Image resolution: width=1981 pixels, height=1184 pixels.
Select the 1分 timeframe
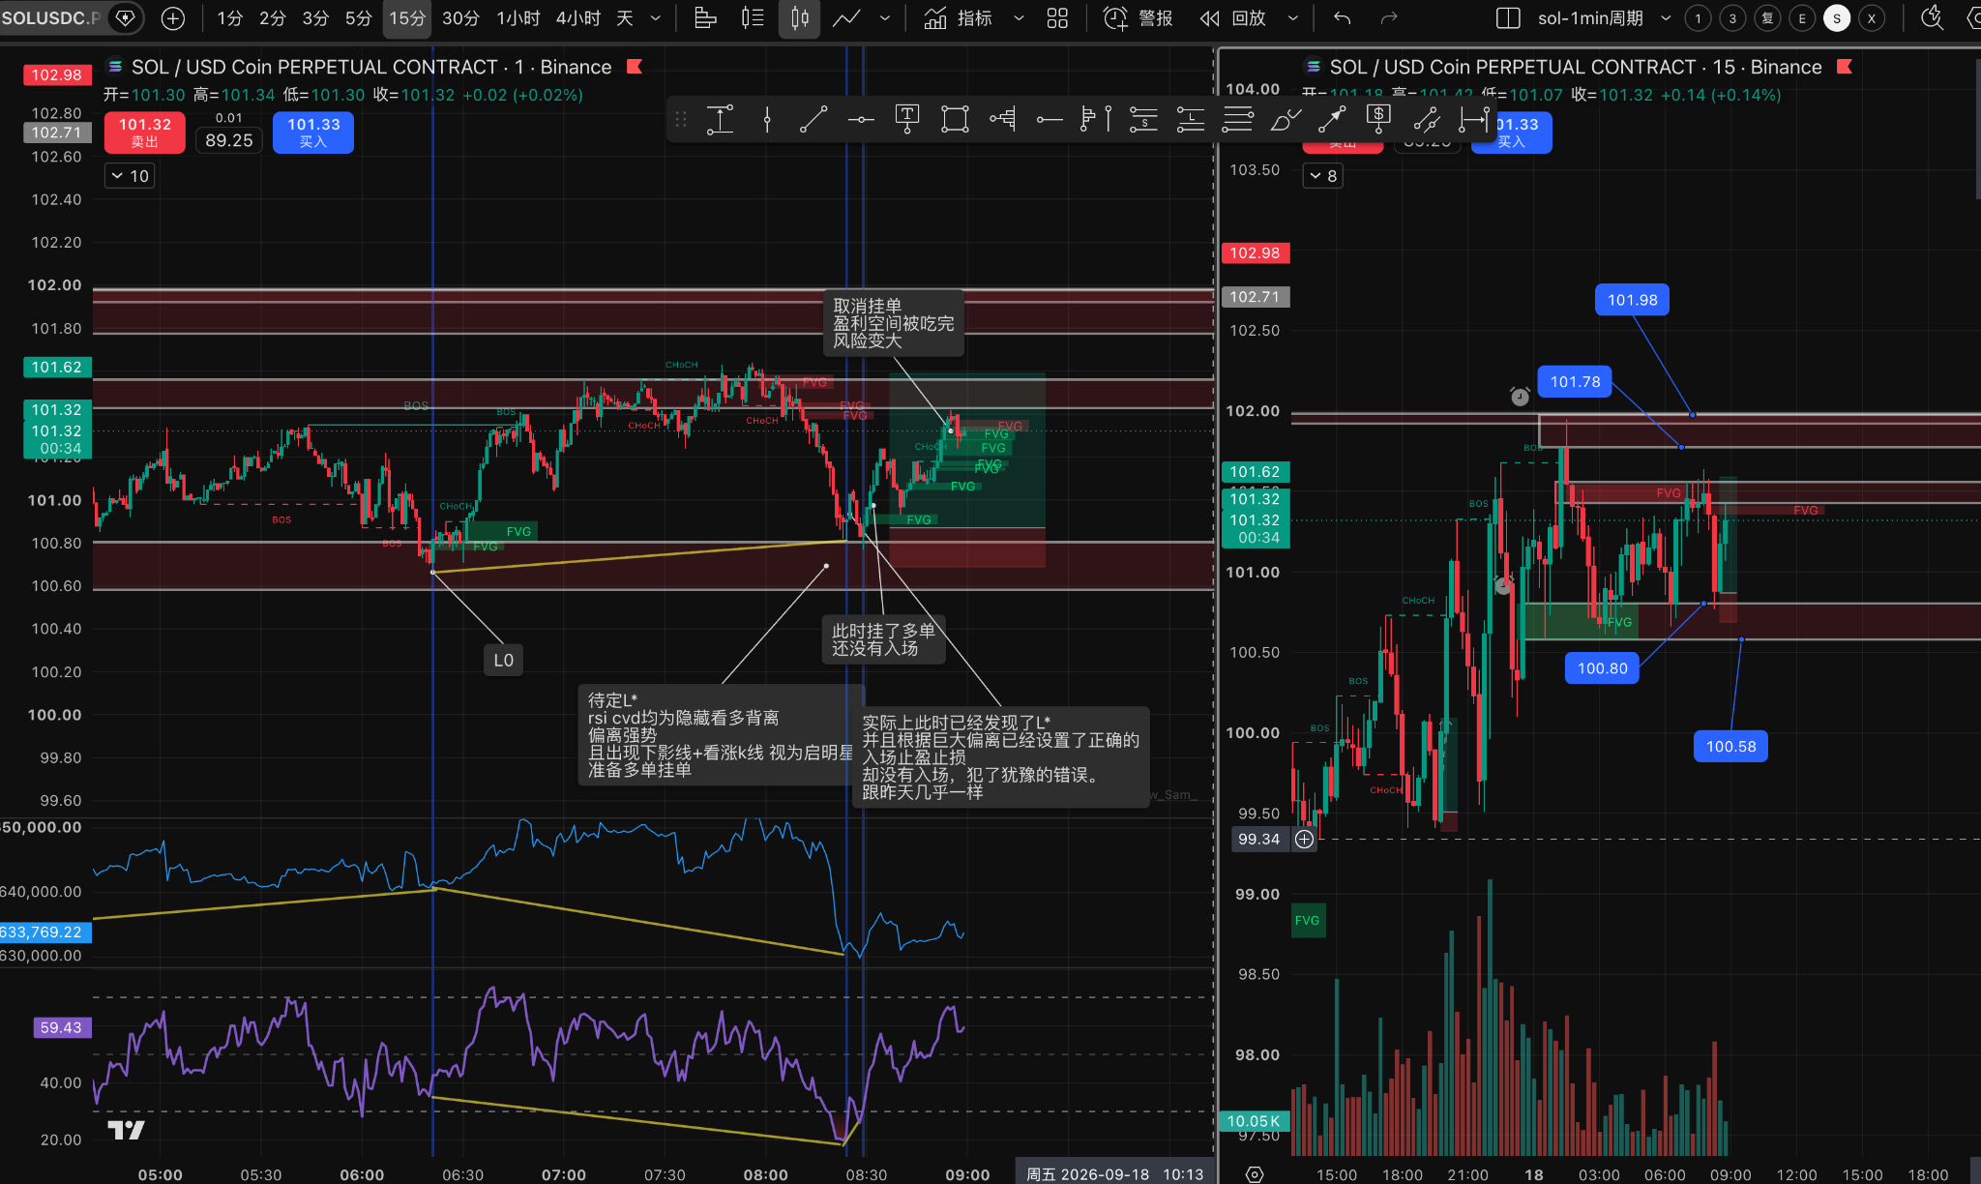tap(229, 18)
